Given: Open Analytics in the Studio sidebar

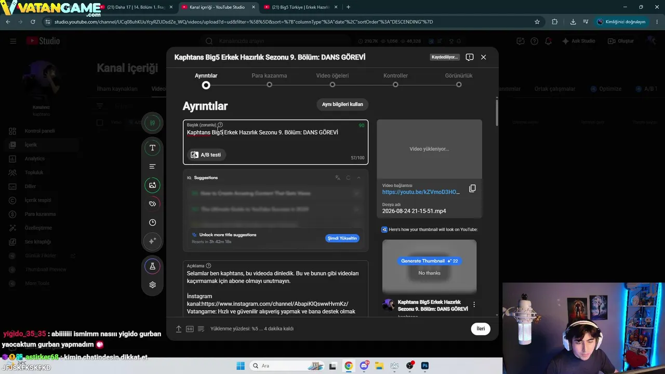Looking at the screenshot, I should pyautogui.click(x=34, y=158).
